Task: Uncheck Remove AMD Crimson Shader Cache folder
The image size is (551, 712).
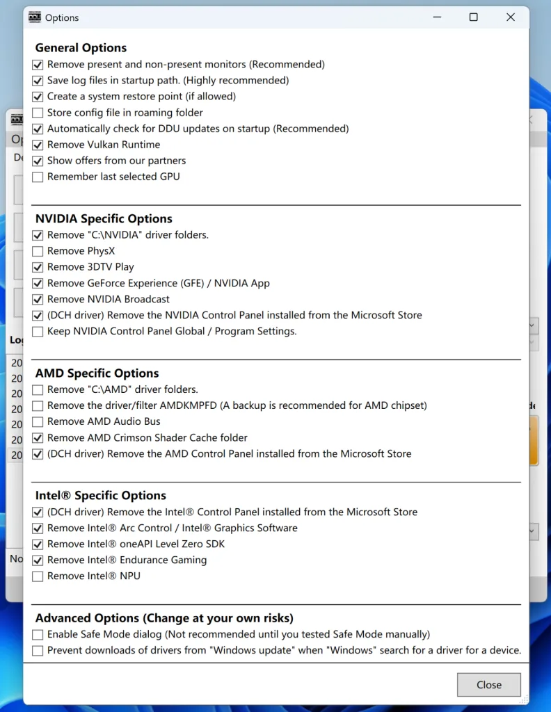Action: [x=38, y=438]
